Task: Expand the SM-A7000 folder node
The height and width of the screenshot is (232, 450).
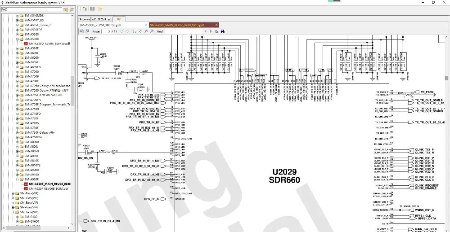Action: (18, 72)
